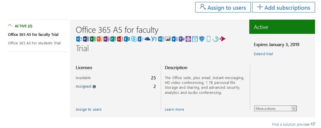Click the Yammer app icon
This screenshot has height=128, width=321.
click(154, 39)
